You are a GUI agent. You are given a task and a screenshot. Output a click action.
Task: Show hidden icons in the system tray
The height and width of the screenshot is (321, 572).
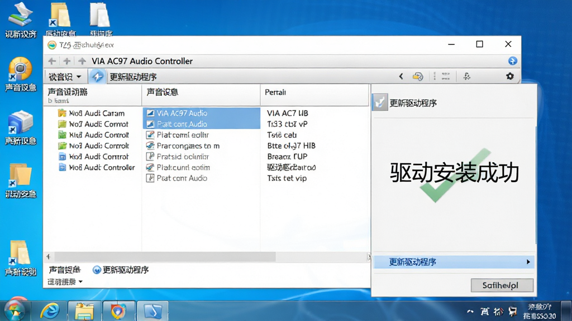[470, 312]
